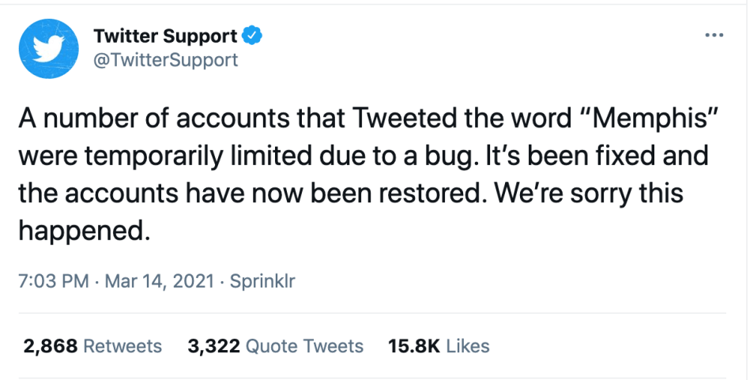Click the word "happened." in the tweet
The height and width of the screenshot is (380, 750).
(83, 231)
